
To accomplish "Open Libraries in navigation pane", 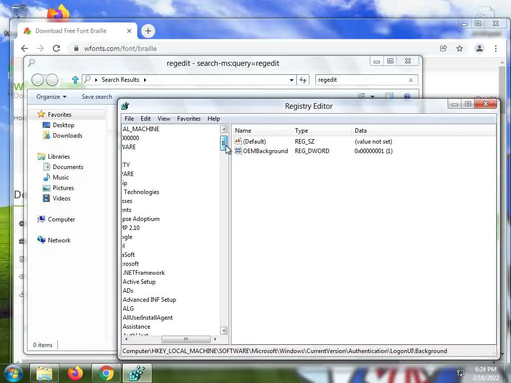I will (x=59, y=156).
